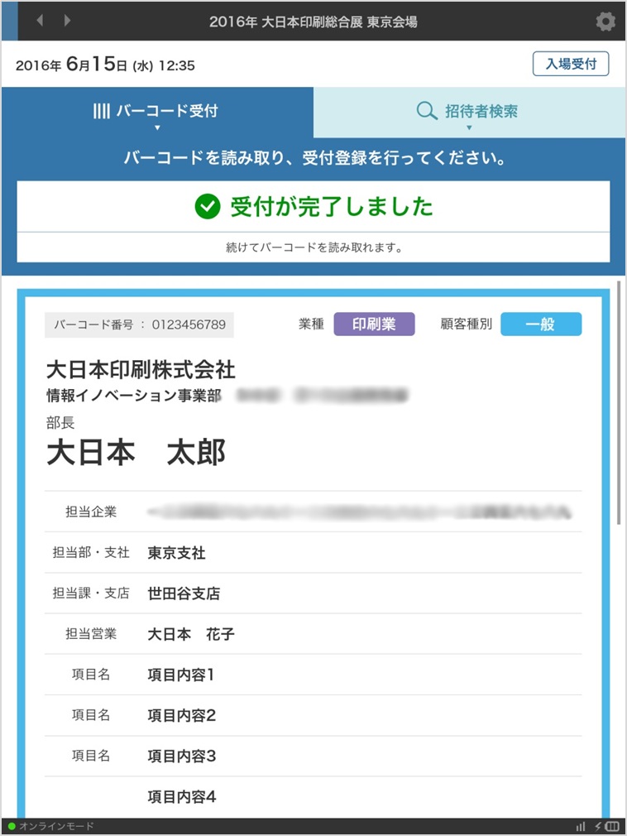Click the blue 一般 customer type tag

click(x=541, y=324)
